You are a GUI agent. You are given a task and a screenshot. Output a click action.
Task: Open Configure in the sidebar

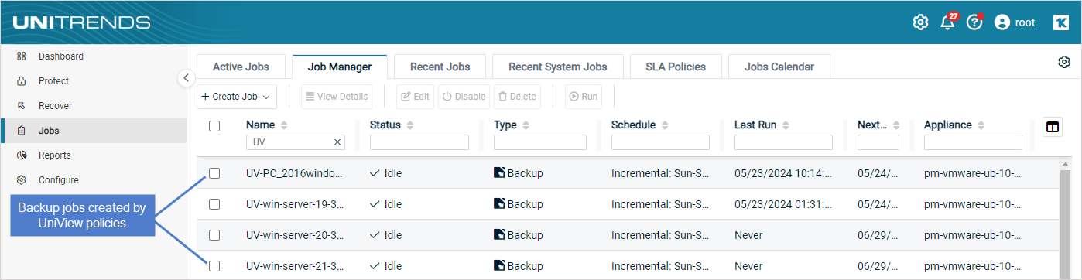pyautogui.click(x=93, y=180)
